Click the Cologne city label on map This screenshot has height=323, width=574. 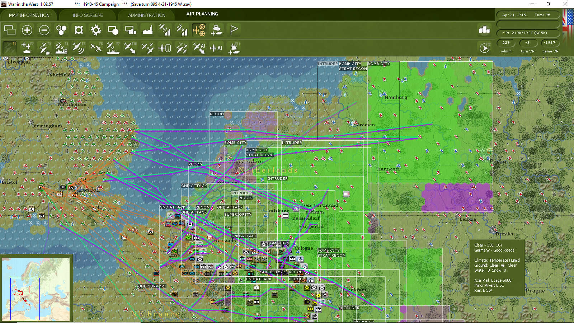(x=304, y=248)
